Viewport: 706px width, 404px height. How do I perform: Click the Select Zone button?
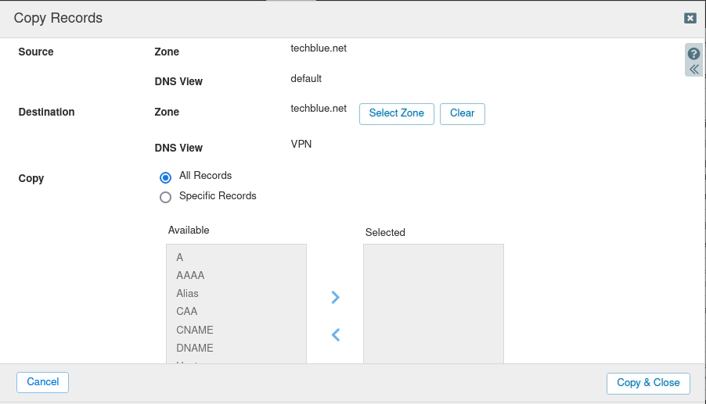click(x=396, y=113)
